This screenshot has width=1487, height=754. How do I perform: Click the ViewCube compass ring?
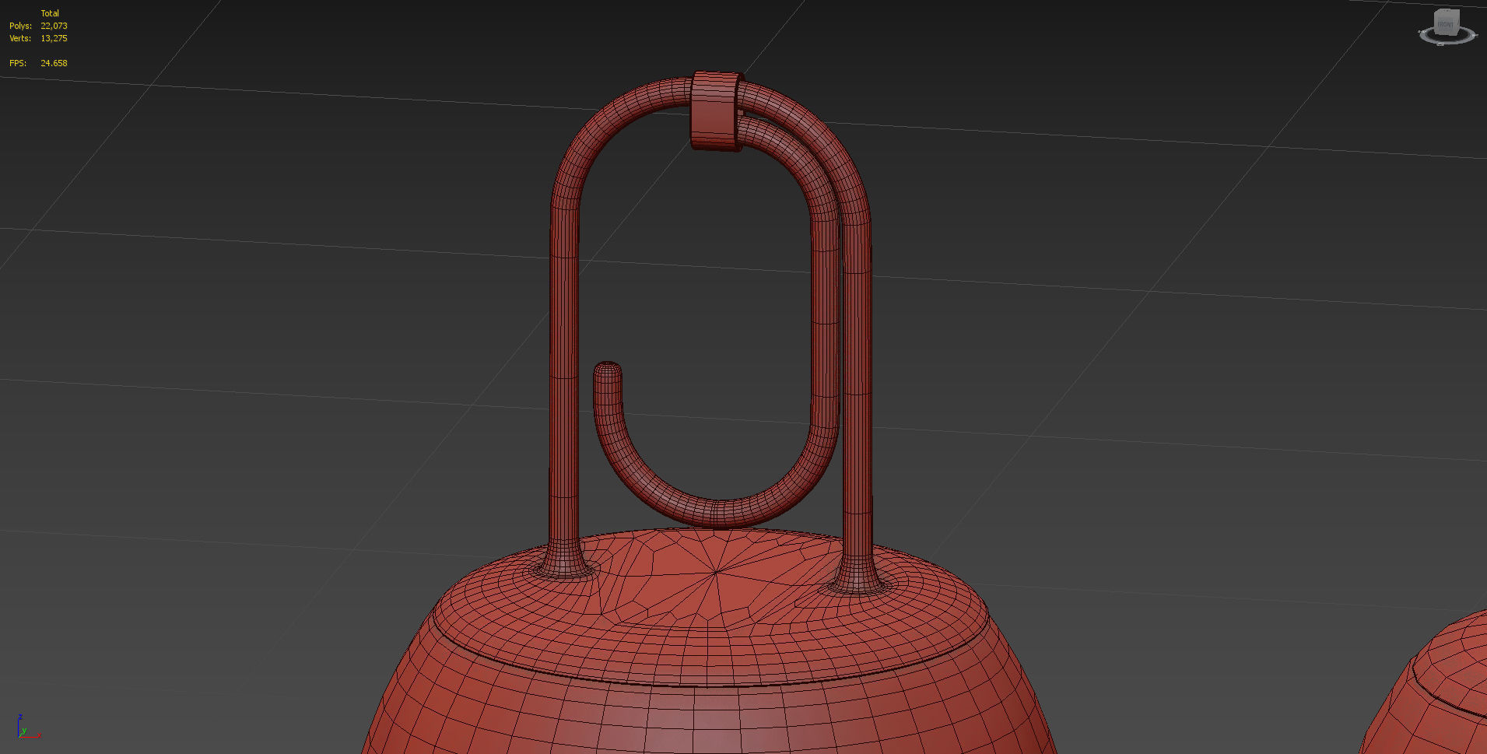[1447, 36]
